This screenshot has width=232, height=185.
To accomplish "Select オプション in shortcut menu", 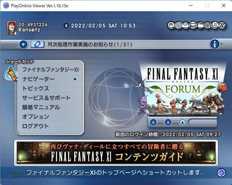I will pos(35,117).
